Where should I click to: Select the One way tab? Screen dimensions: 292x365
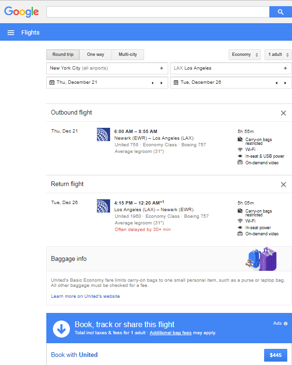[95, 54]
